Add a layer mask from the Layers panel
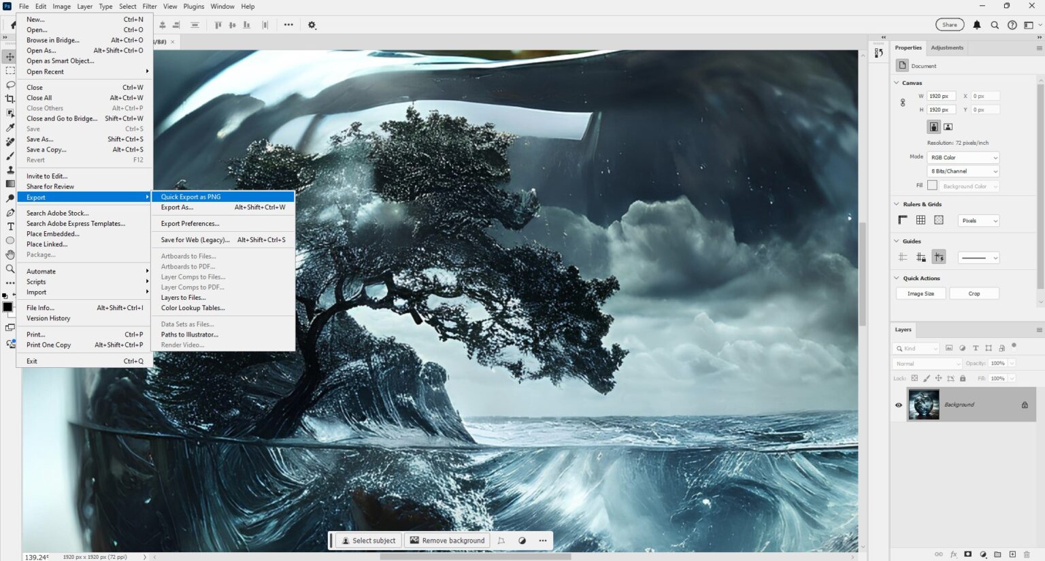 967,554
